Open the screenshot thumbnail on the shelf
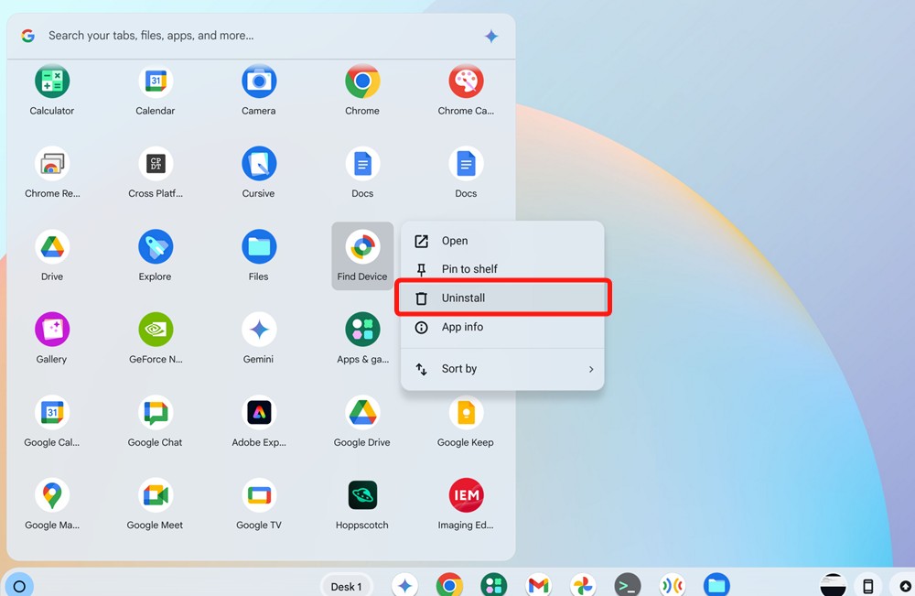This screenshot has height=596, width=915. click(x=833, y=585)
